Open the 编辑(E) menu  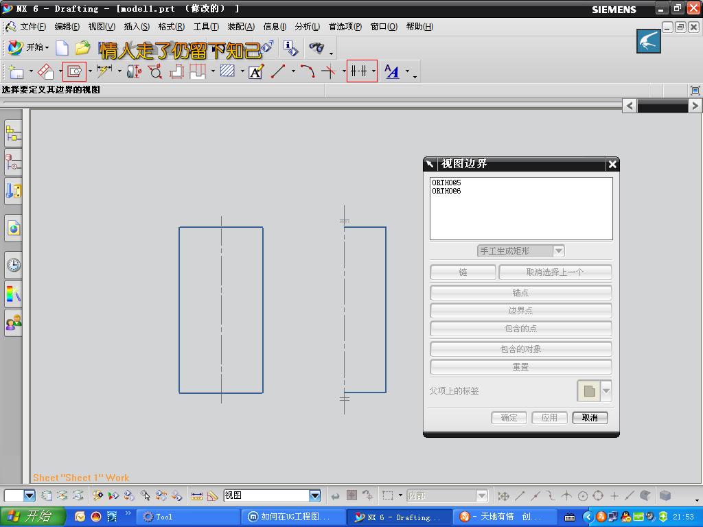[67, 27]
